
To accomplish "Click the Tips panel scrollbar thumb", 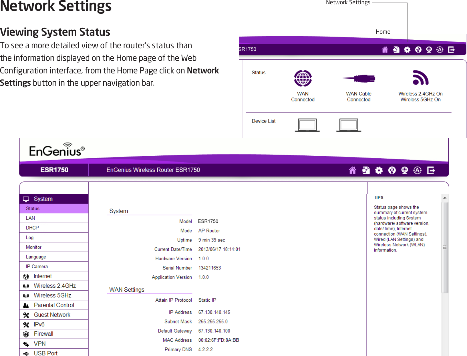I will [445, 247].
